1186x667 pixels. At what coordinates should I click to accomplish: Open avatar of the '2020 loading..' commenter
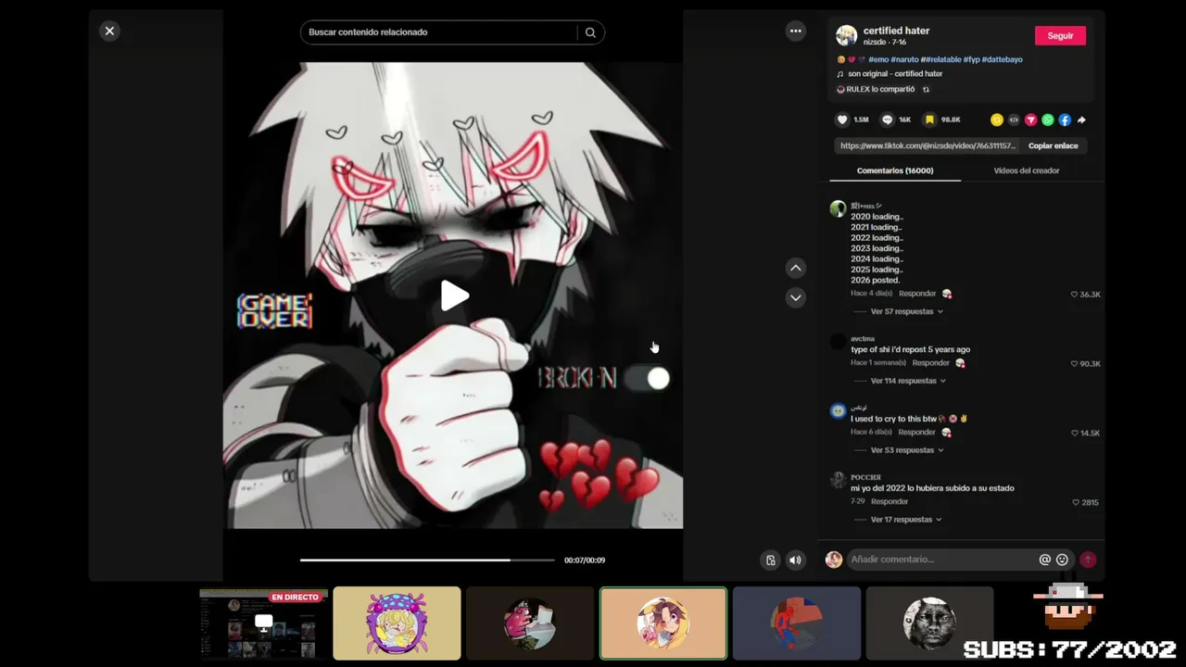838,208
